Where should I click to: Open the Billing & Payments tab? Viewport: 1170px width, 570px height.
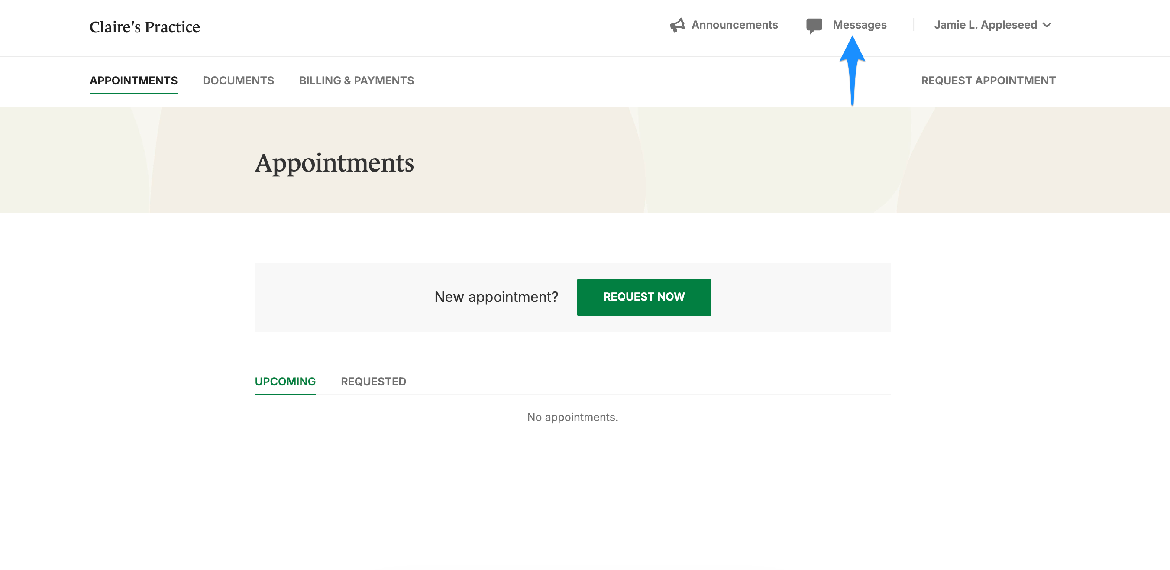click(x=356, y=81)
